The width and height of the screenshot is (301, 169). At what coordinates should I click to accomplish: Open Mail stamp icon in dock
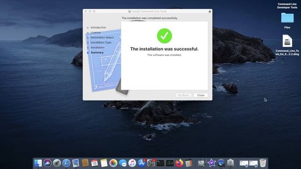coord(76,163)
